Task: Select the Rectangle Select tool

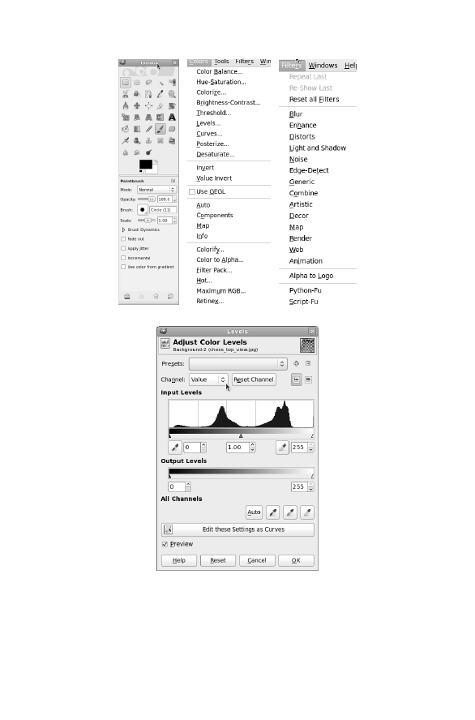Action: pyautogui.click(x=126, y=83)
